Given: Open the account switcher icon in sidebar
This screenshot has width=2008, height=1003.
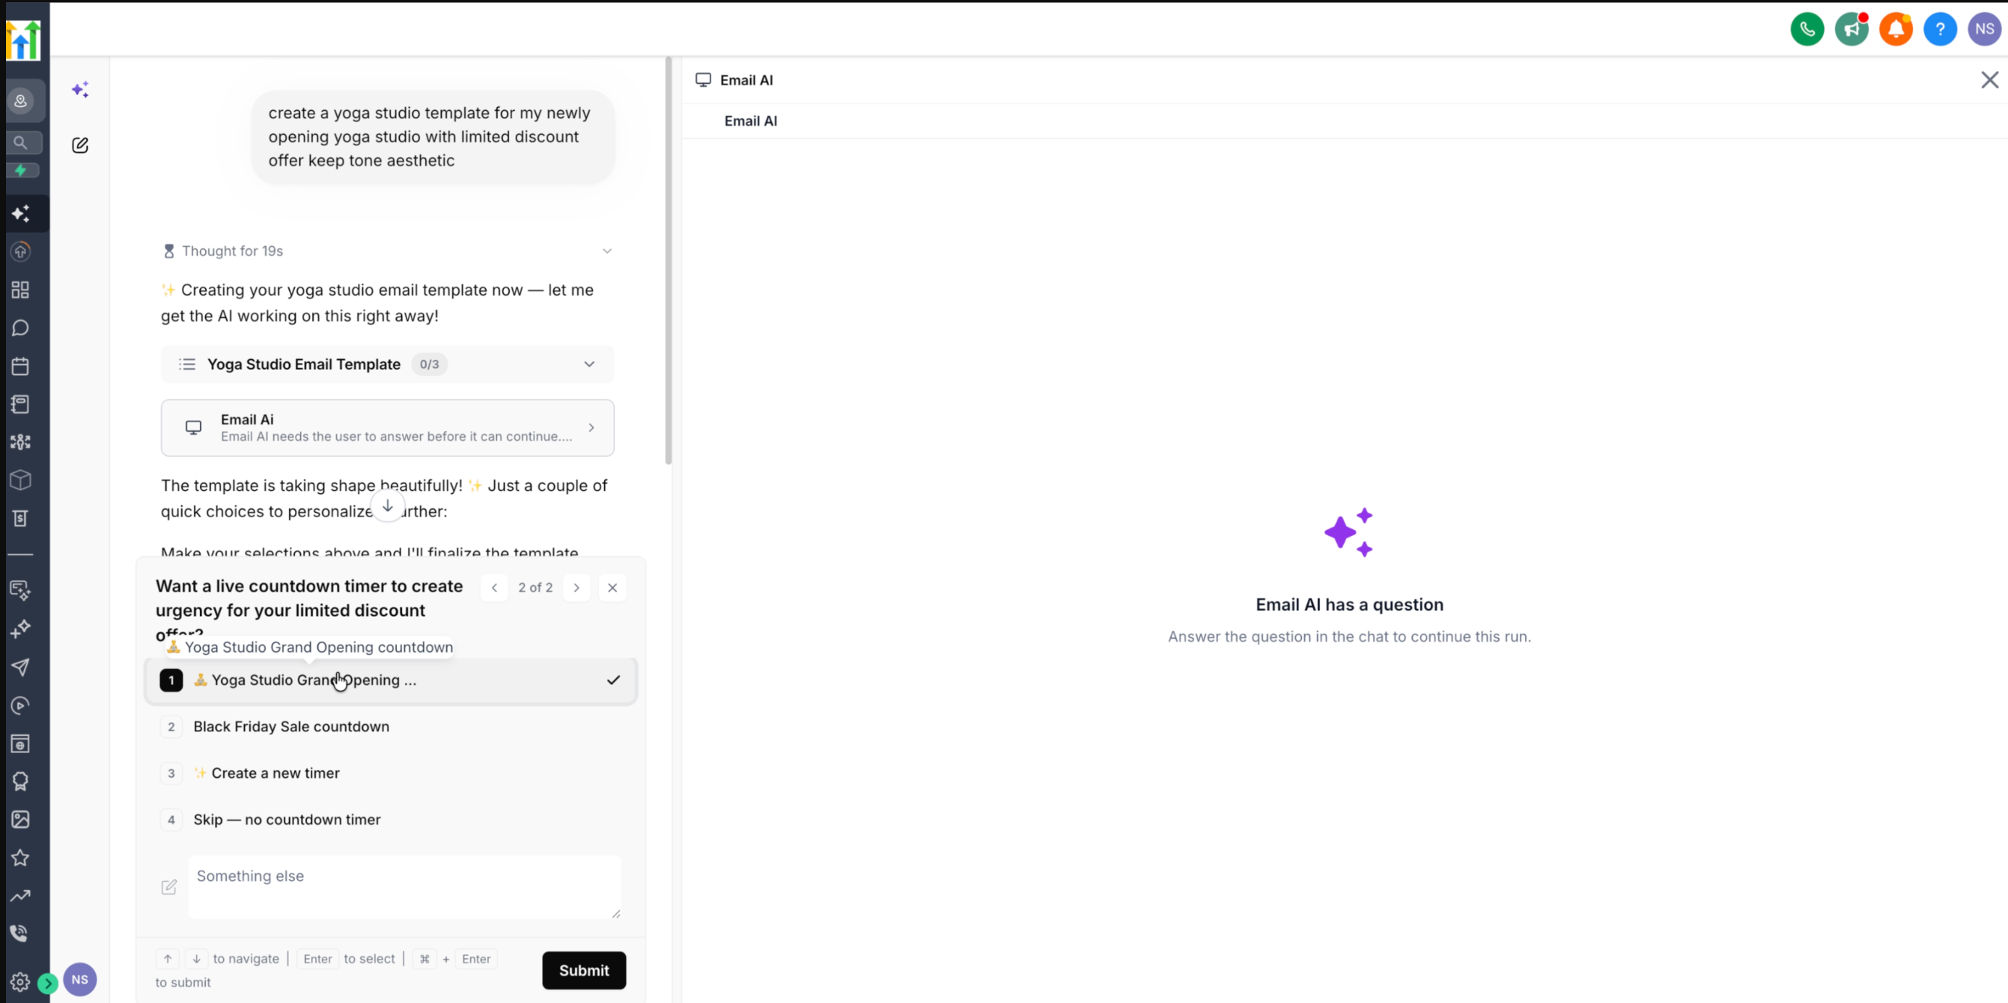Looking at the screenshot, I should (x=21, y=100).
